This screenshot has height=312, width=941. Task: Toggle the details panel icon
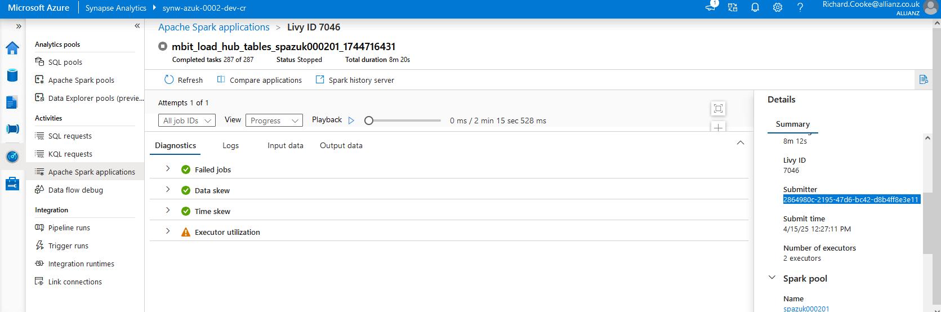pyautogui.click(x=924, y=79)
